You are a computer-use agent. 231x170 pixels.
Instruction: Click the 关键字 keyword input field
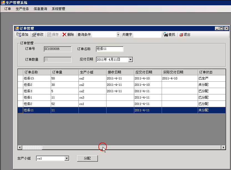147,35
